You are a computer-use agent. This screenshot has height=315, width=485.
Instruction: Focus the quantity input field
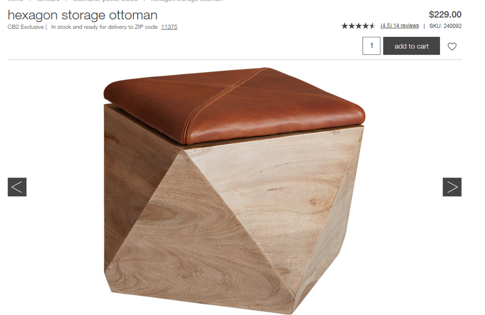371,46
